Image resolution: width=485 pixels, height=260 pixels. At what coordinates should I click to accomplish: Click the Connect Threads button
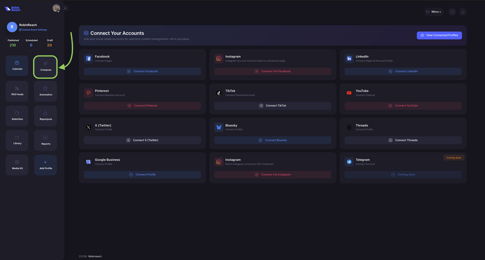point(403,140)
